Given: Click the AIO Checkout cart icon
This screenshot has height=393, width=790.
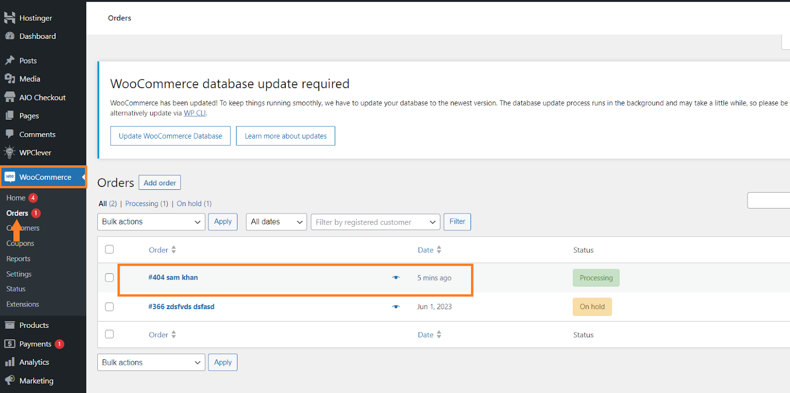Looking at the screenshot, I should point(9,97).
